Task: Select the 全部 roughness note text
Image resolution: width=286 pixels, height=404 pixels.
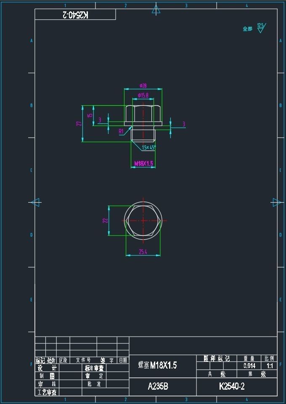Action: (247, 29)
